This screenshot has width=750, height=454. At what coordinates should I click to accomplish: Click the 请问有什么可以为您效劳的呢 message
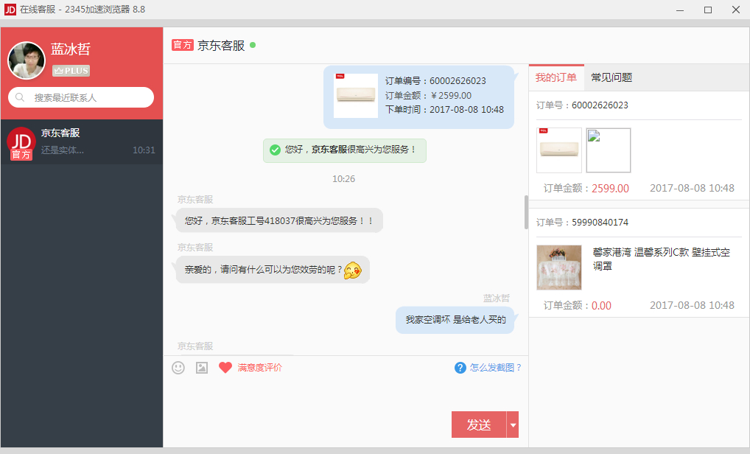[x=273, y=270]
